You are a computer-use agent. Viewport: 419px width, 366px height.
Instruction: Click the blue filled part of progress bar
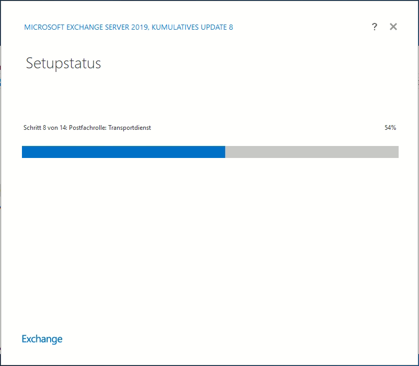[x=123, y=152]
